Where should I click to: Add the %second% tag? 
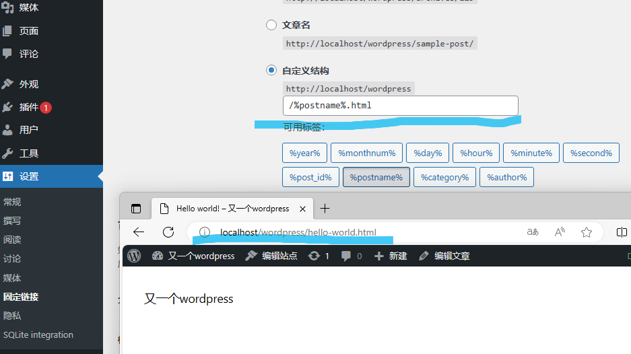591,153
